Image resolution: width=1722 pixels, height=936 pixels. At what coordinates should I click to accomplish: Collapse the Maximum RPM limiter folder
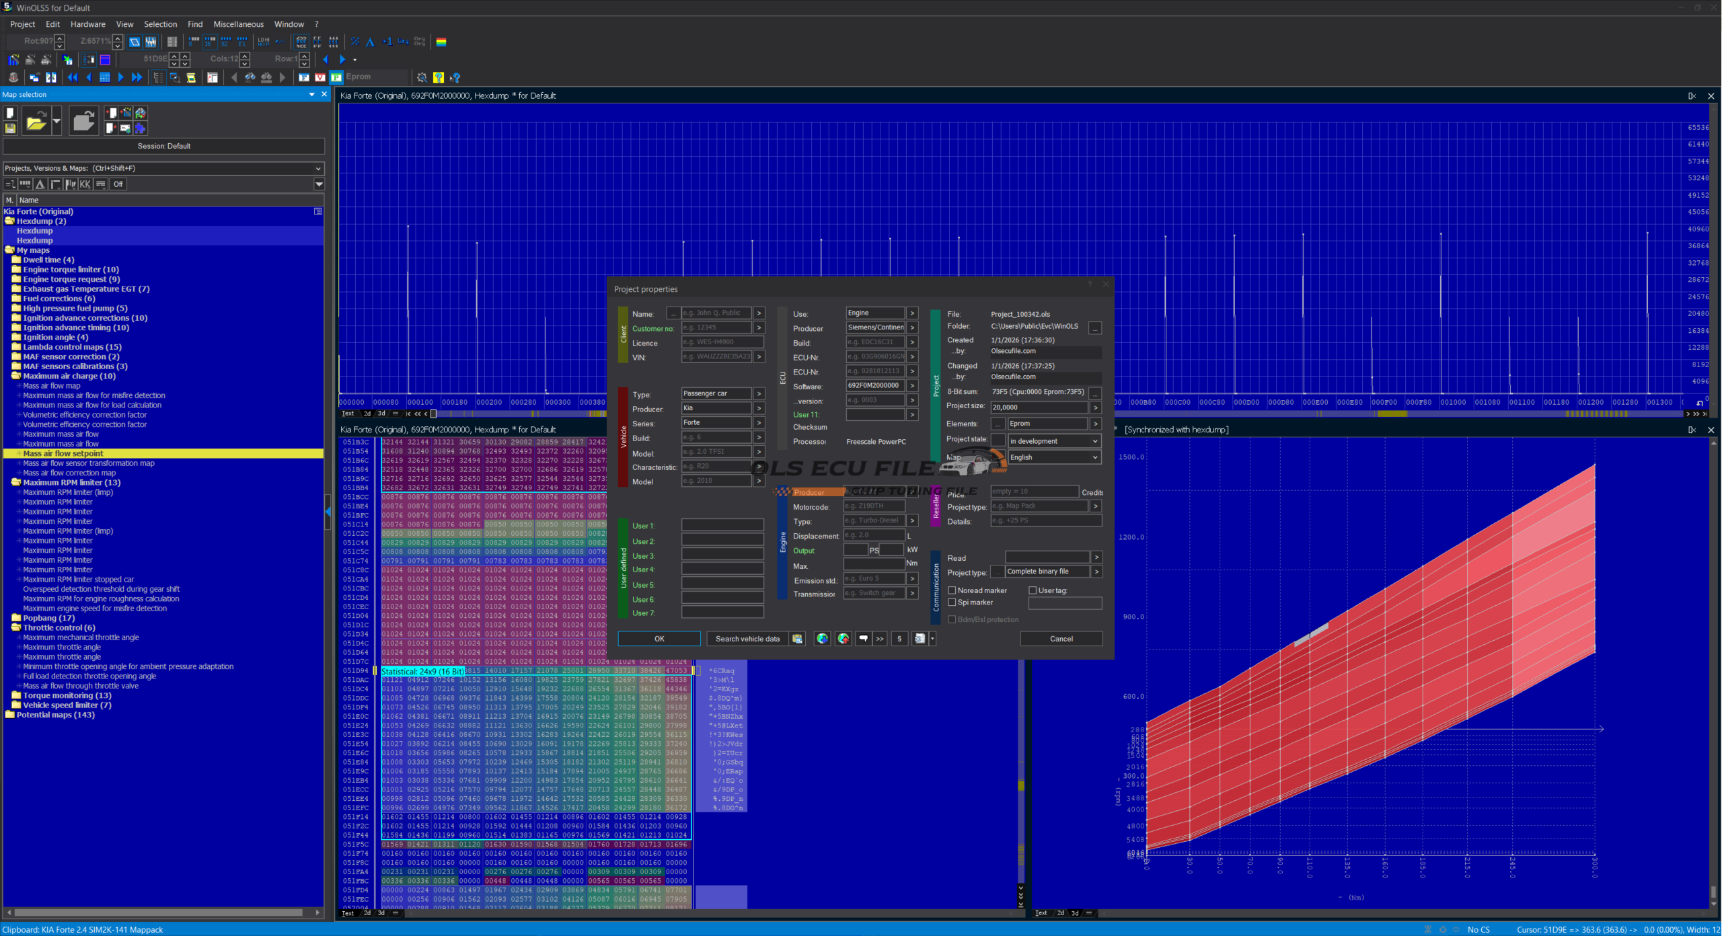click(x=16, y=482)
